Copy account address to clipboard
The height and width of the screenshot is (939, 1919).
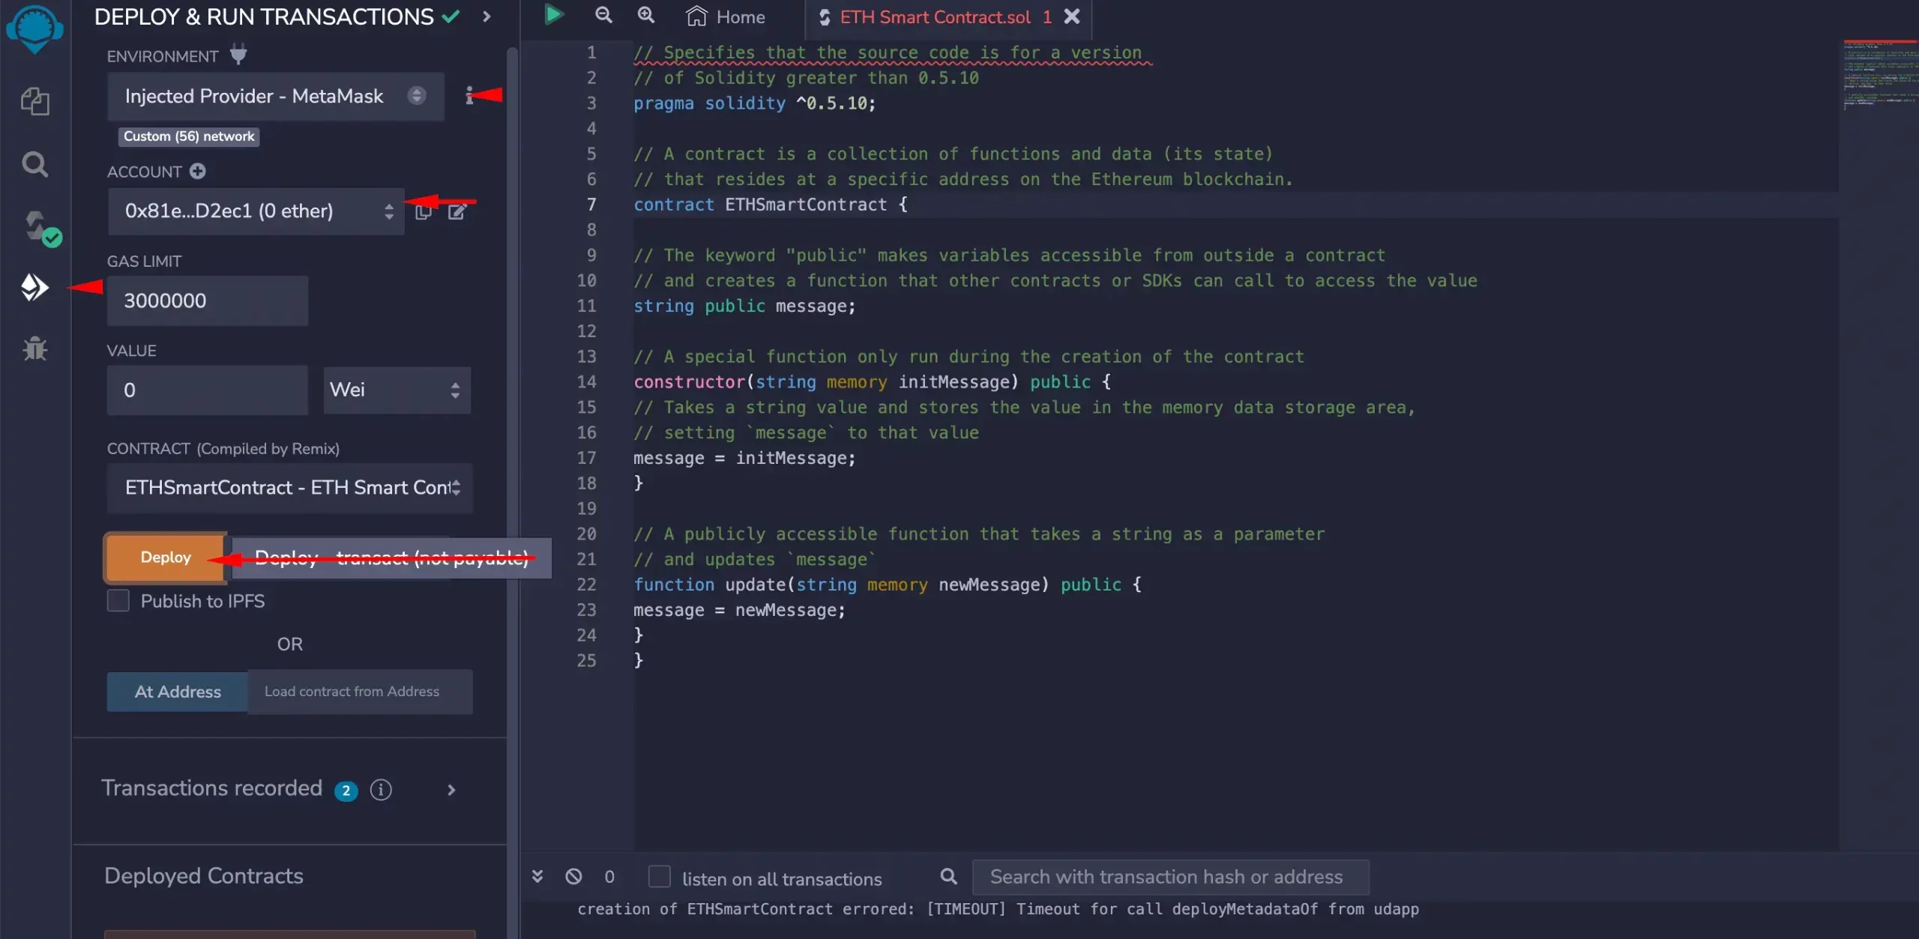pyautogui.click(x=424, y=211)
